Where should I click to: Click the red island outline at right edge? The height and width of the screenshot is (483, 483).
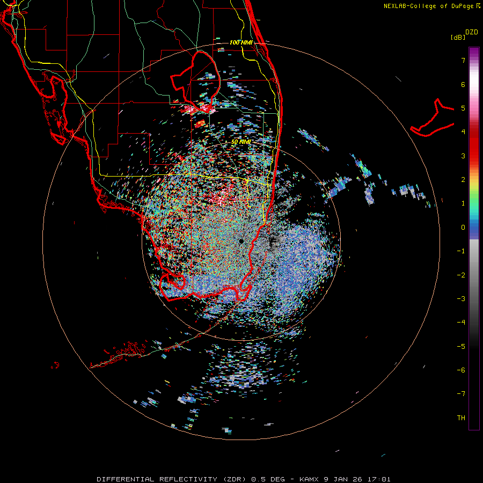[x=432, y=118]
